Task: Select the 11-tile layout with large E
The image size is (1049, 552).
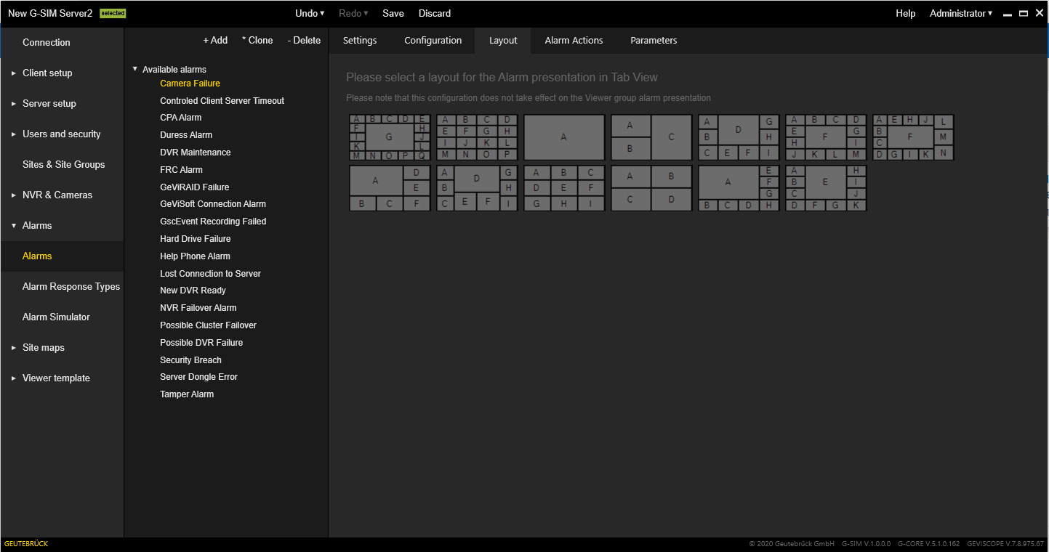Action: tap(826, 188)
